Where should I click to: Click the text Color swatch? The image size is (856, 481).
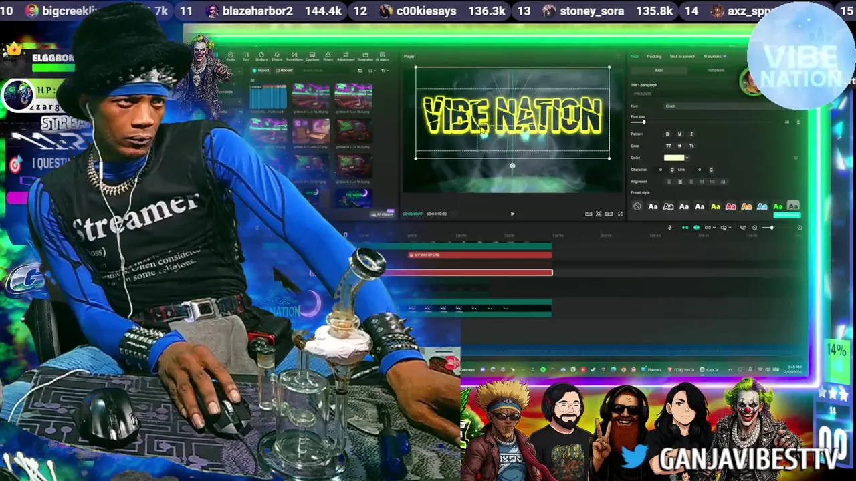pyautogui.click(x=674, y=158)
